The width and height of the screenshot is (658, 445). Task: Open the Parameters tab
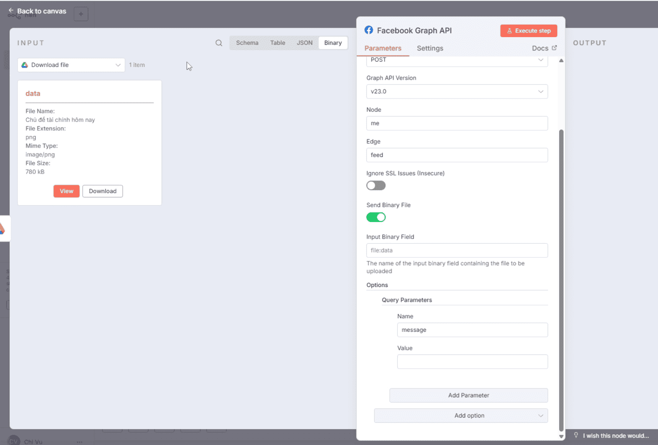[383, 48]
